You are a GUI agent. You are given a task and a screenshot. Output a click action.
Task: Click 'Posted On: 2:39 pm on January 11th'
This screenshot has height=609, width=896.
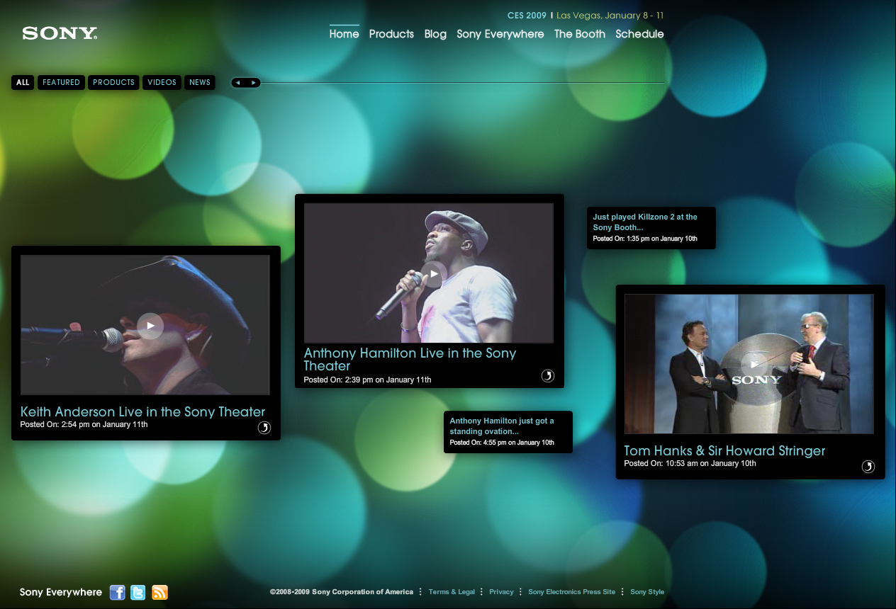click(368, 380)
